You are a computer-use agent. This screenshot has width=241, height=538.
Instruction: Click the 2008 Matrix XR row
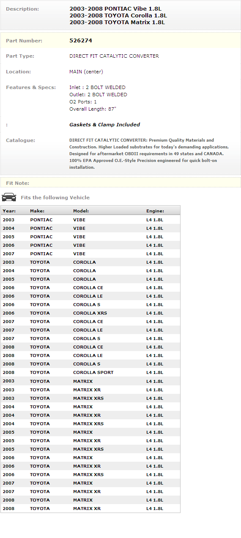(90, 508)
